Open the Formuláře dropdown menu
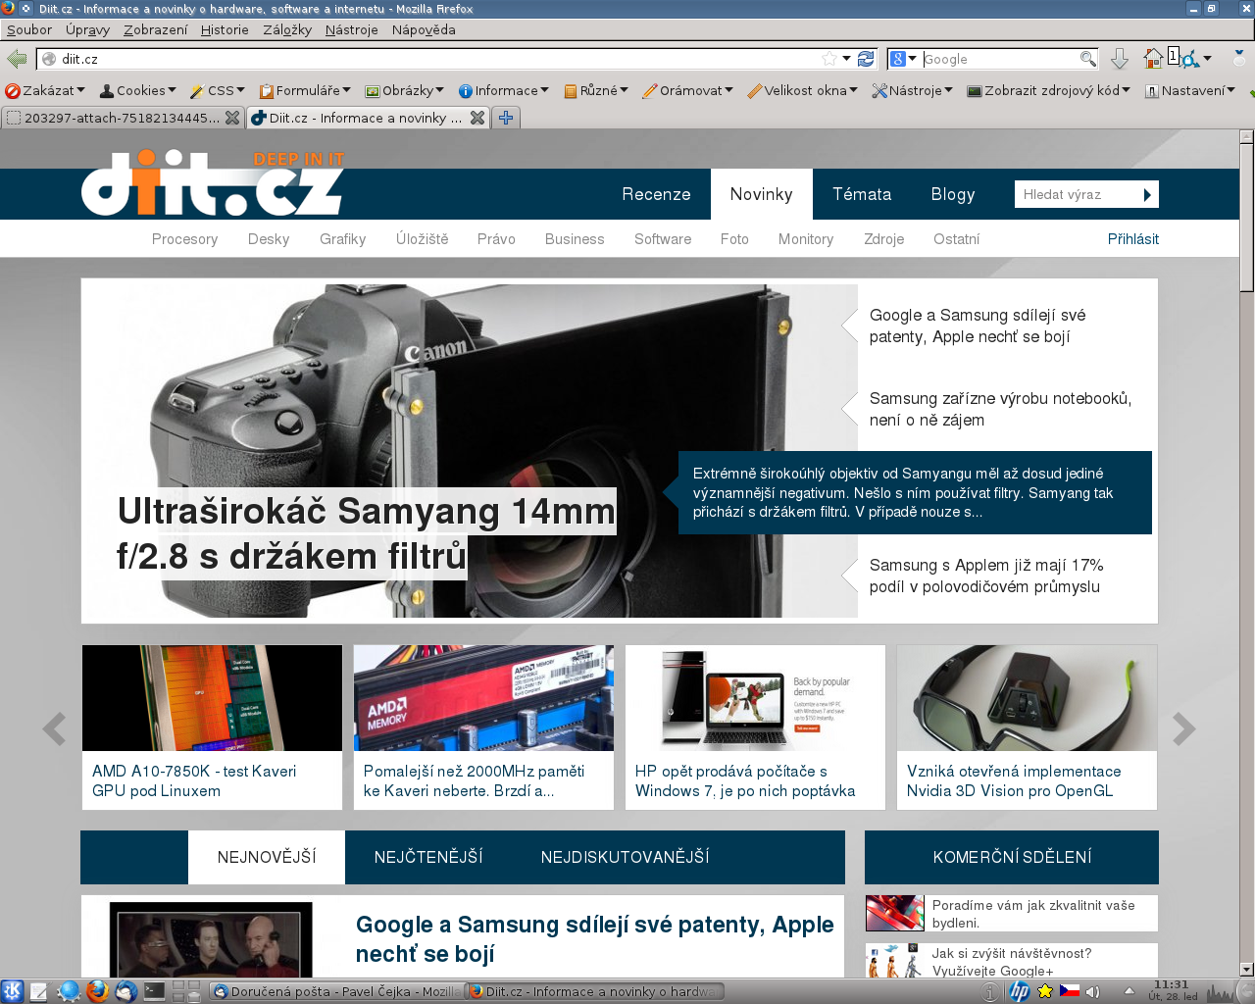Screen dimensions: 1255x1004 click(305, 90)
